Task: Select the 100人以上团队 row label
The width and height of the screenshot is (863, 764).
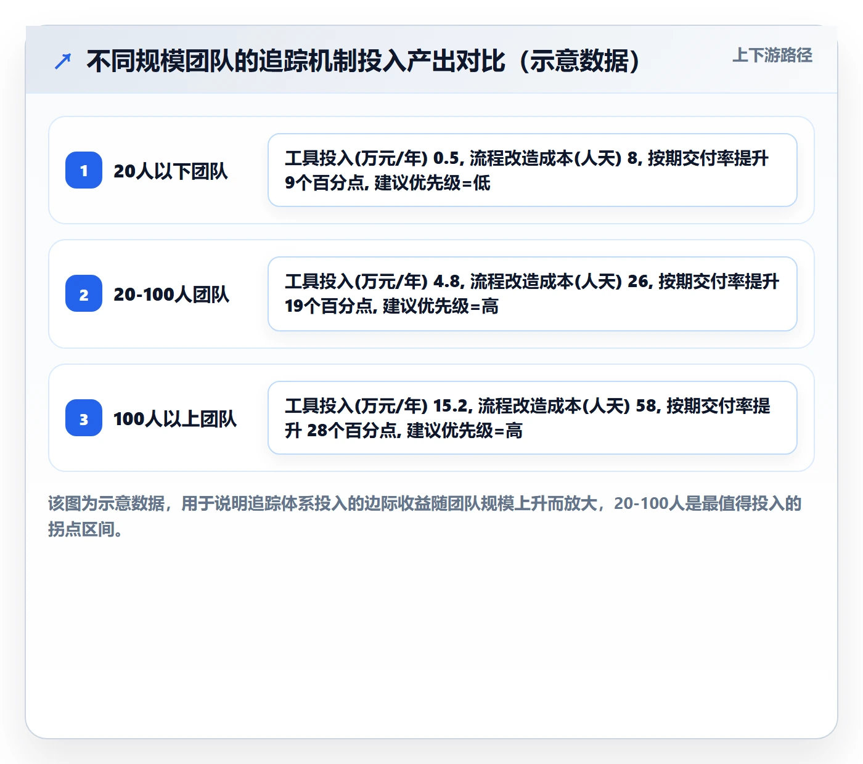Action: tap(175, 419)
